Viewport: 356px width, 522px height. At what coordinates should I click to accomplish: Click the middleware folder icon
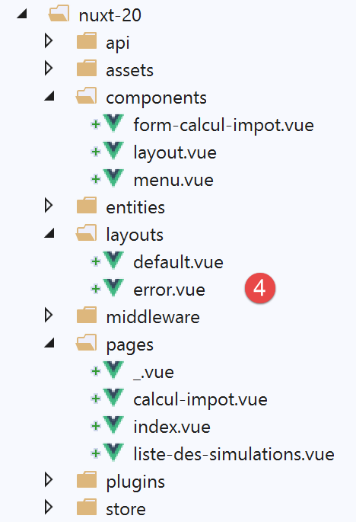(x=87, y=315)
